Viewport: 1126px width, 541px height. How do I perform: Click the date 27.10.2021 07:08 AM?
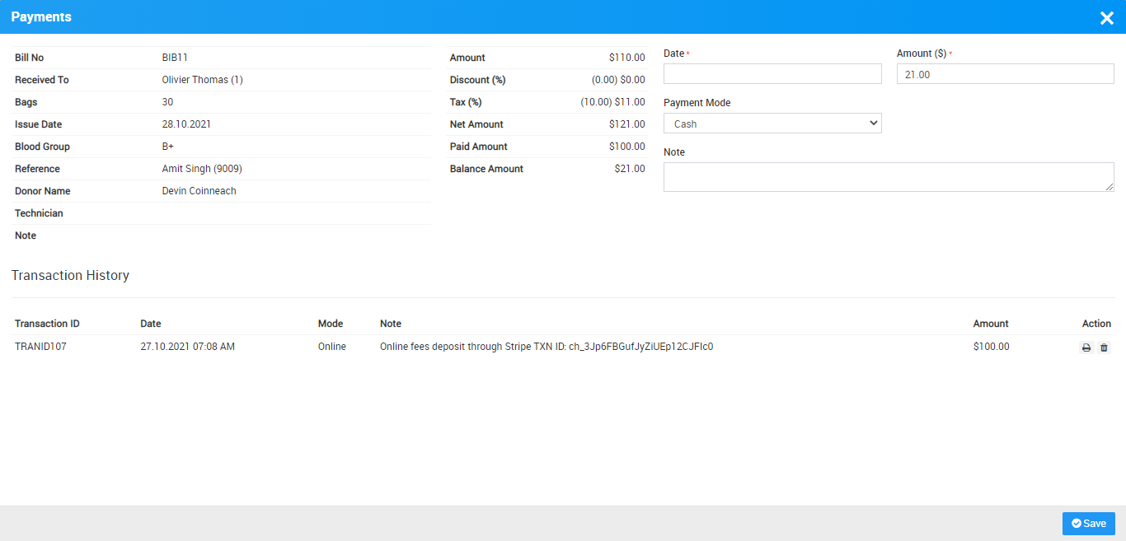[x=188, y=347]
